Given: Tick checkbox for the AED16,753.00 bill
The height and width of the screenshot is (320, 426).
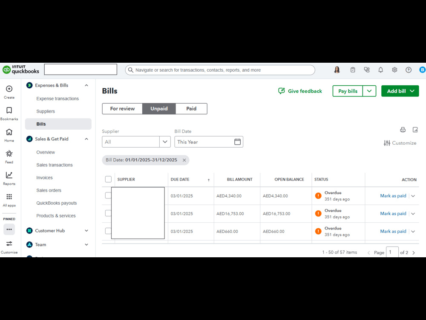Looking at the screenshot, I should [108, 213].
